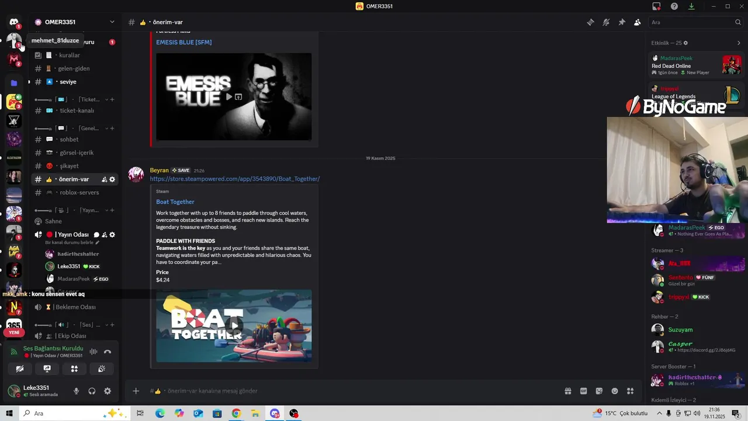Open the EMESIS BLUE [SFM] link
The image size is (748, 421).
click(184, 42)
